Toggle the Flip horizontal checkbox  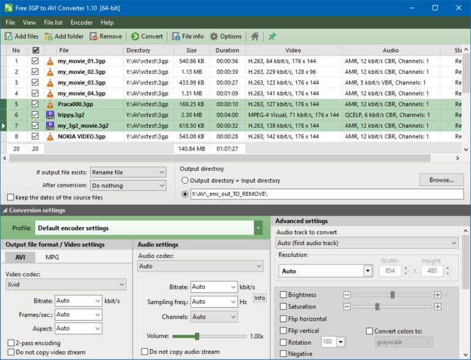[x=283, y=319]
